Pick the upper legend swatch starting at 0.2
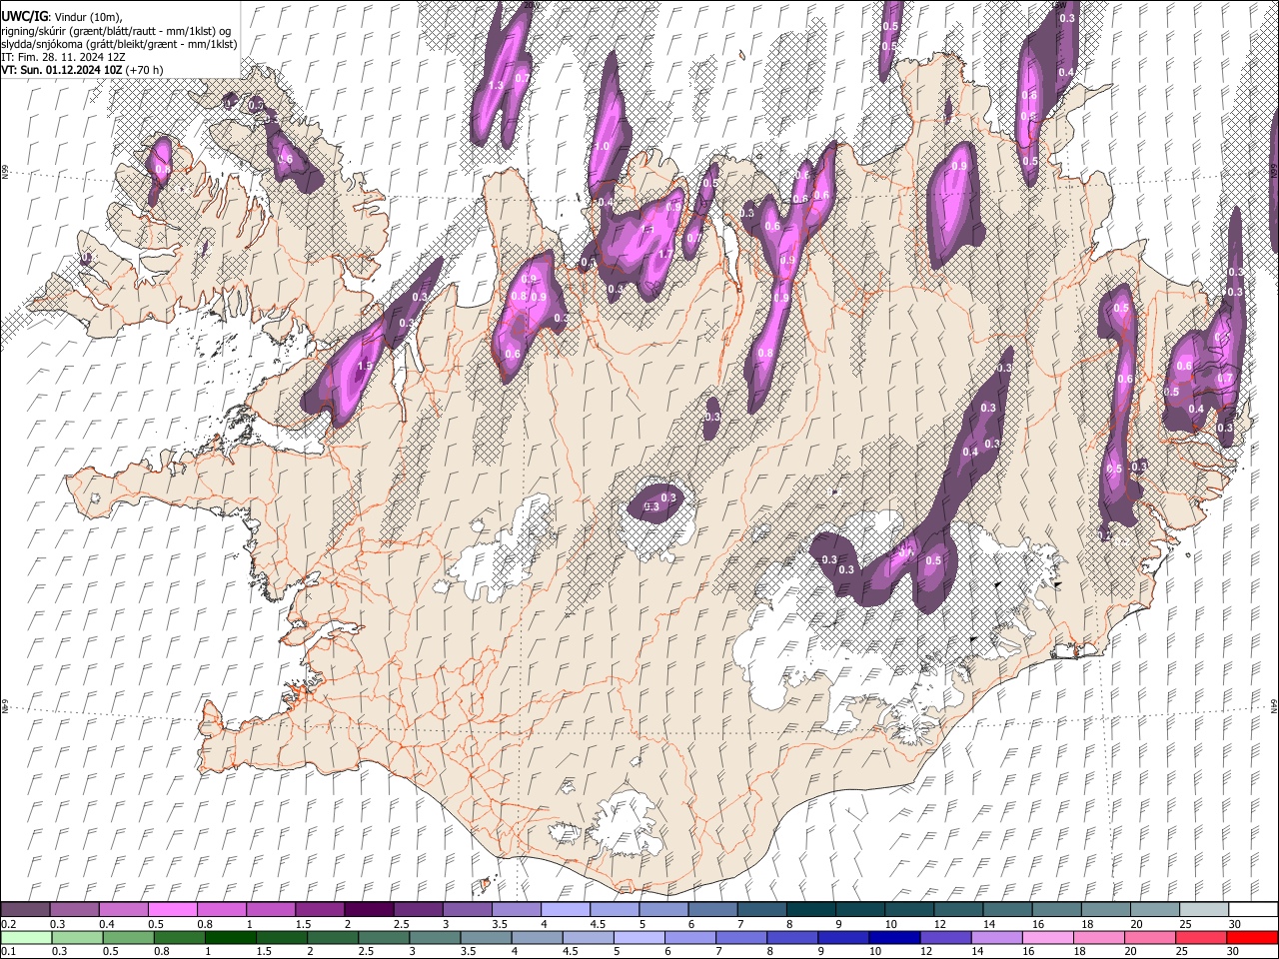 (25, 910)
